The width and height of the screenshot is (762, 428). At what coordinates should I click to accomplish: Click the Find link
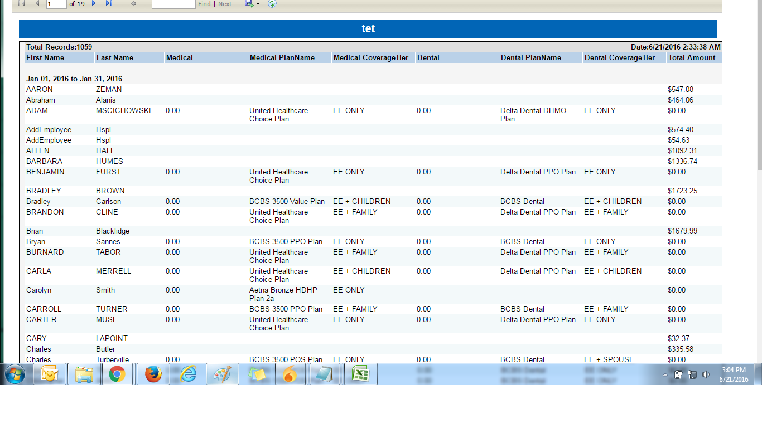[204, 4]
